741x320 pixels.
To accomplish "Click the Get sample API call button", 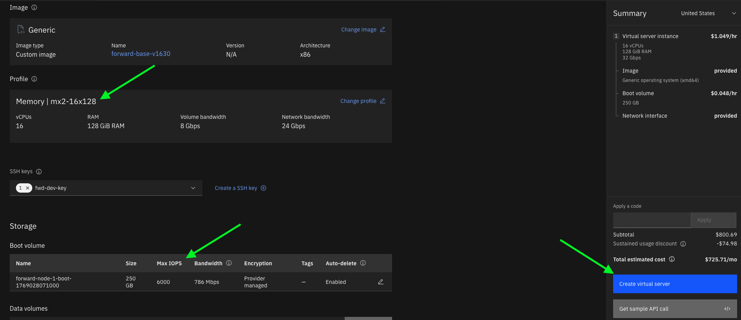I will pyautogui.click(x=675, y=309).
